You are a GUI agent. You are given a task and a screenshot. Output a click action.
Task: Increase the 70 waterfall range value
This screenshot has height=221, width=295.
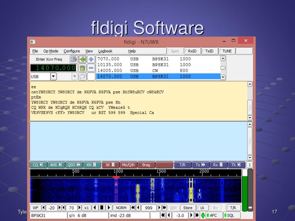click(80, 208)
